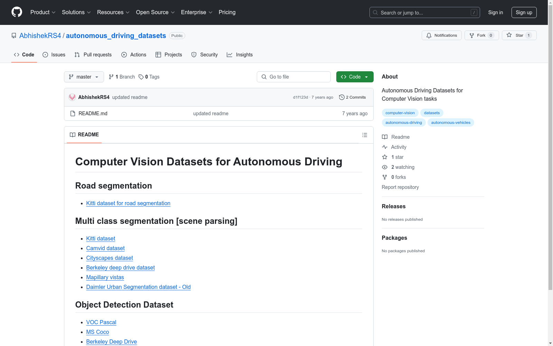Image resolution: width=553 pixels, height=346 pixels.
Task: Switch to the Pull requests tab
Action: (x=93, y=55)
